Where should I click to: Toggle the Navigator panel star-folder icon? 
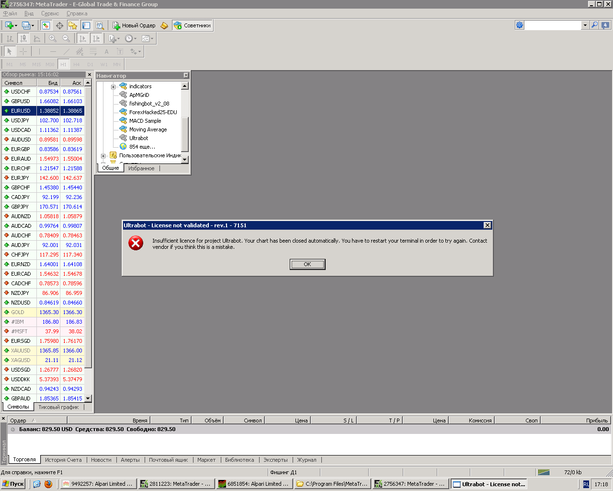pyautogui.click(x=73, y=25)
